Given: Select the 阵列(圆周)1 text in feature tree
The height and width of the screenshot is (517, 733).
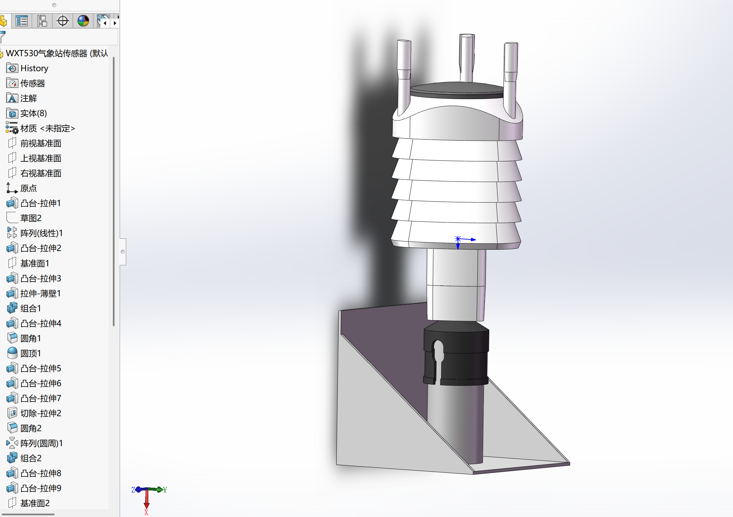Looking at the screenshot, I should tap(42, 443).
